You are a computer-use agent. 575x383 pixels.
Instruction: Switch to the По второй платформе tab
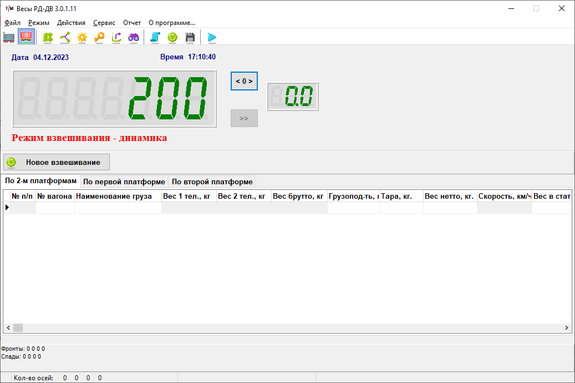tap(212, 182)
